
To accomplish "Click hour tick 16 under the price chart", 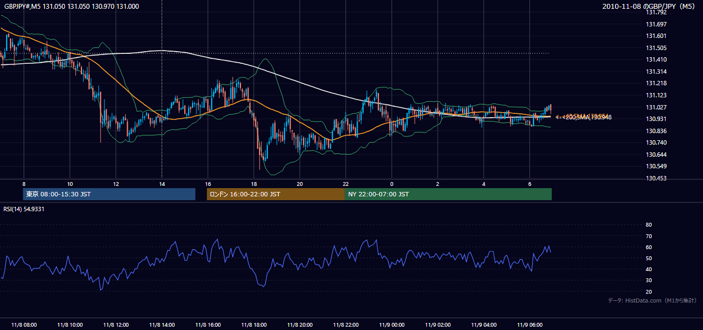I will pyautogui.click(x=208, y=184).
